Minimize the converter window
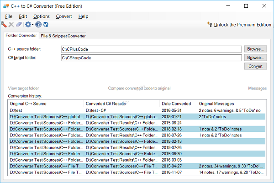The image size is (274, 183). (228, 6)
